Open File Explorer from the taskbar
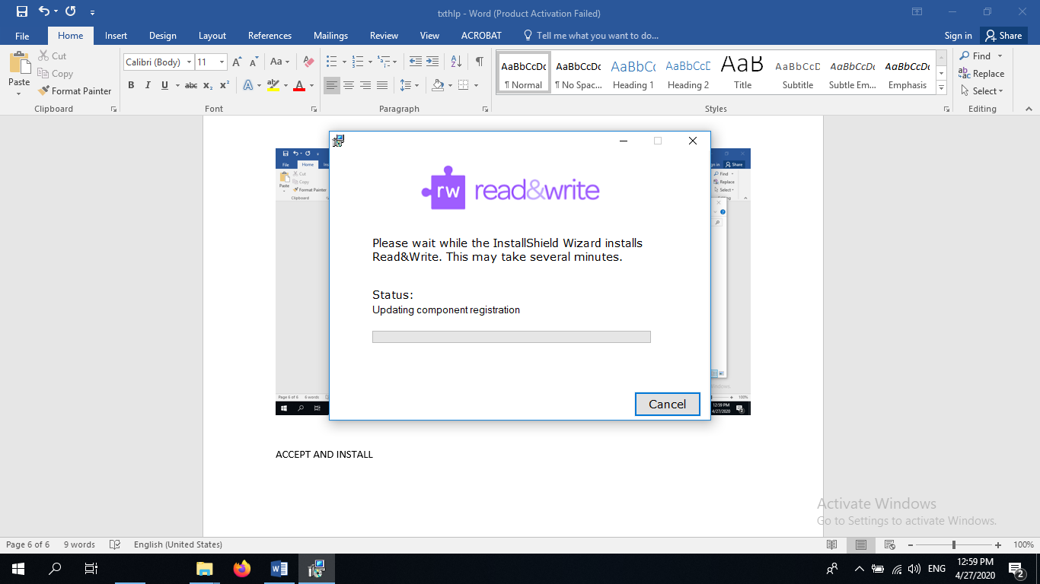The width and height of the screenshot is (1040, 584). (204, 568)
